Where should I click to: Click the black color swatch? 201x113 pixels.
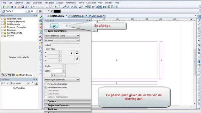[57, 11]
